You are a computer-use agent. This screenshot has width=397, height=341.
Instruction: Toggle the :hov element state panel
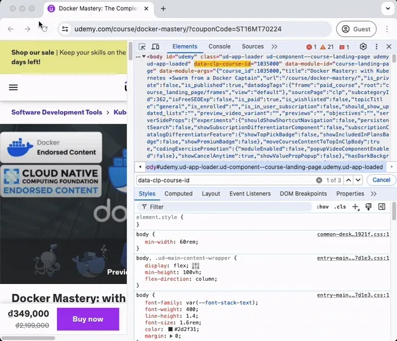(x=323, y=207)
